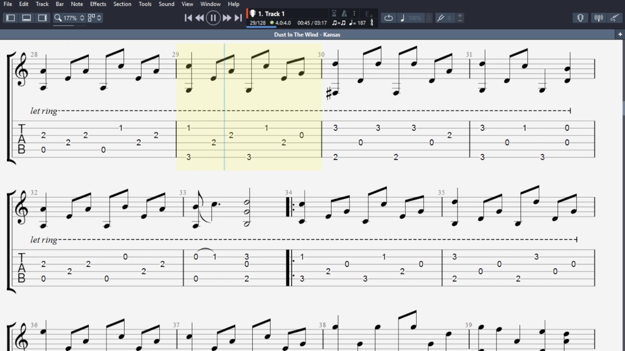Click the relative speed stepper arrows
Screen dimensions: 625x351
[429, 18]
